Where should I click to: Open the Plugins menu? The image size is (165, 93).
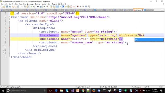click(x=54, y=4)
